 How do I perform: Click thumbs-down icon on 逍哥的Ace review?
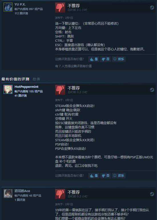tap(60, 194)
